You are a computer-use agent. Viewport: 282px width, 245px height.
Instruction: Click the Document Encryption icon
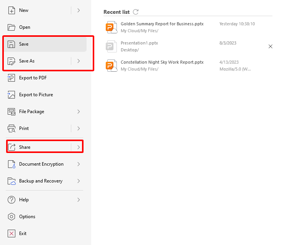[x=11, y=164]
